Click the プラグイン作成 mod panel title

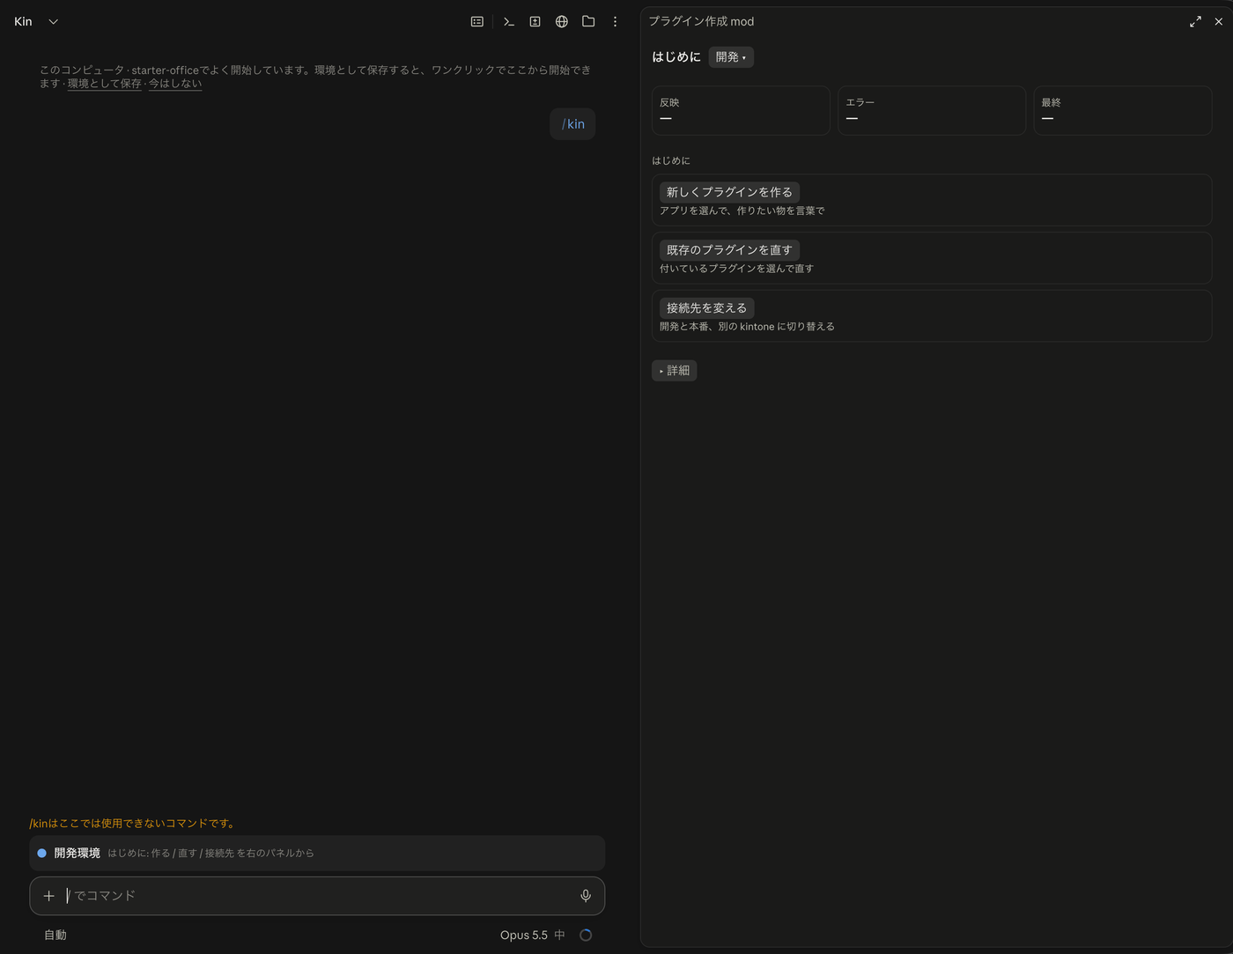[701, 21]
